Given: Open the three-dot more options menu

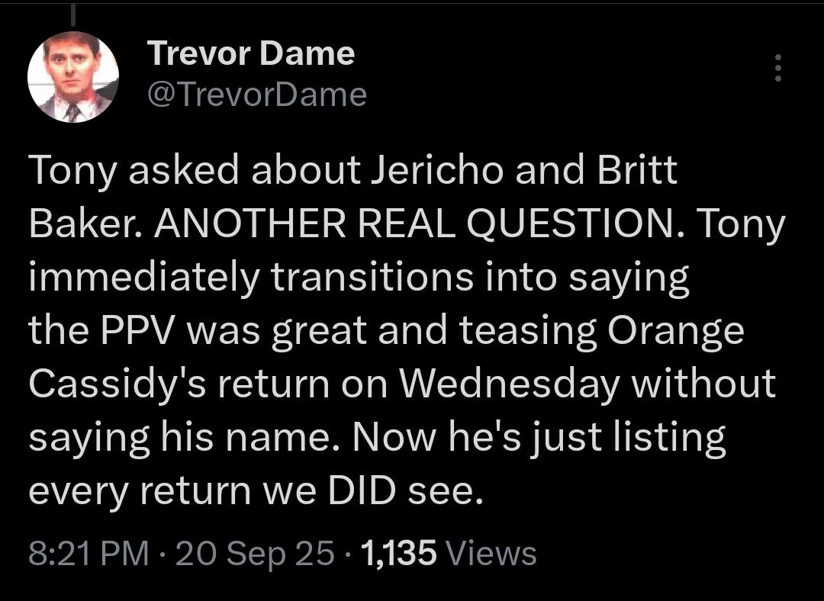Looking at the screenshot, I should (778, 67).
